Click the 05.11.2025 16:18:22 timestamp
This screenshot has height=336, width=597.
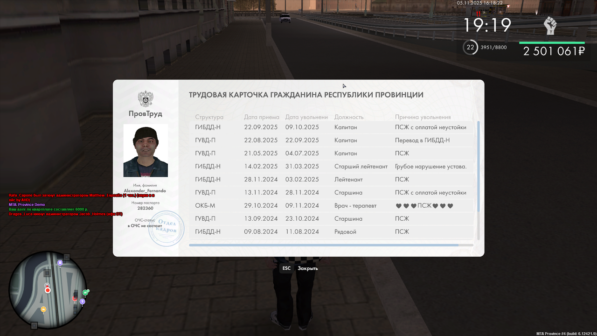pos(480,3)
